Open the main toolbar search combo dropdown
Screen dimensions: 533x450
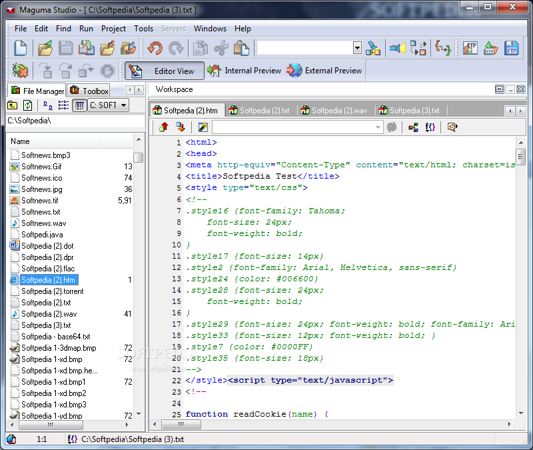(x=357, y=48)
